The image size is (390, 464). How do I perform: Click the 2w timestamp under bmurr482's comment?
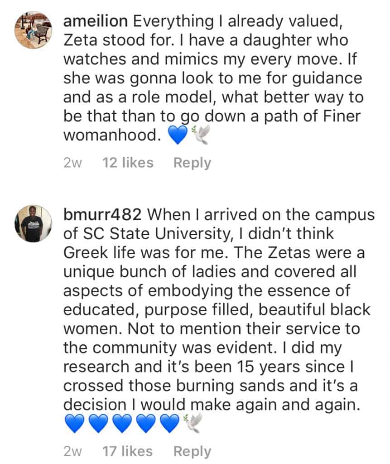coord(72,451)
